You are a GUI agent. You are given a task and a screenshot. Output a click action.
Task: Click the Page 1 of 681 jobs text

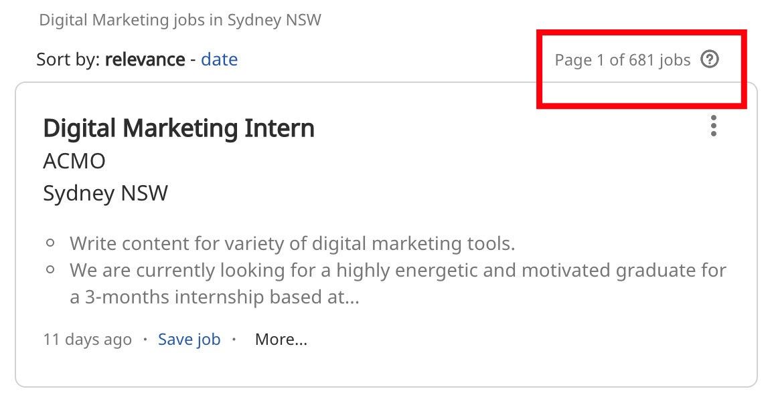622,59
